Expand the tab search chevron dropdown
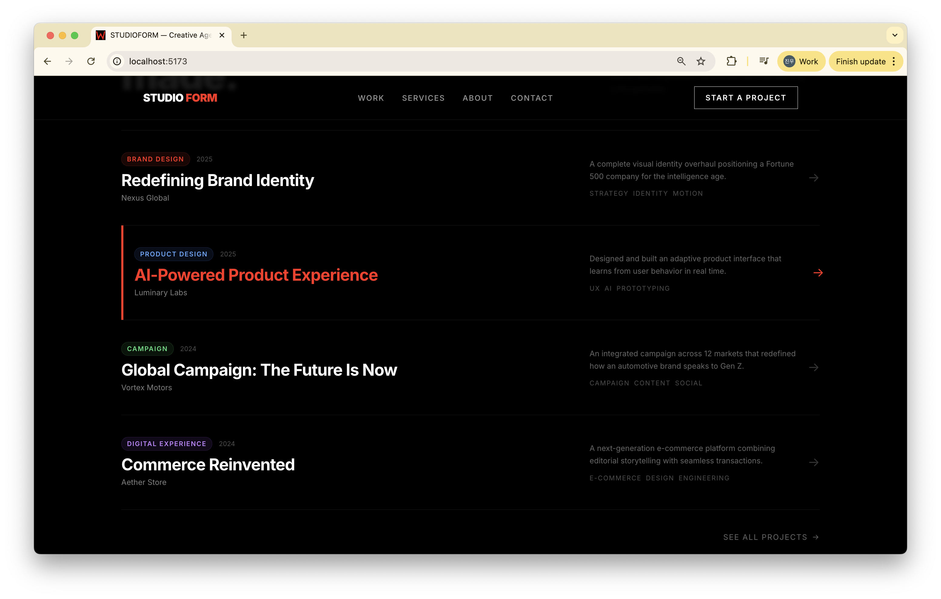Screen dimensions: 941x599 tap(895, 35)
